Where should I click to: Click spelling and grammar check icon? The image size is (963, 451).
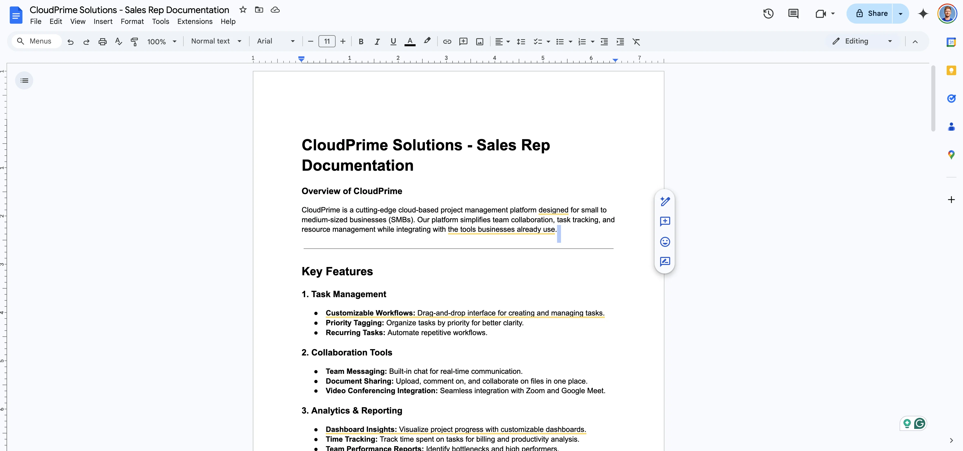[118, 41]
